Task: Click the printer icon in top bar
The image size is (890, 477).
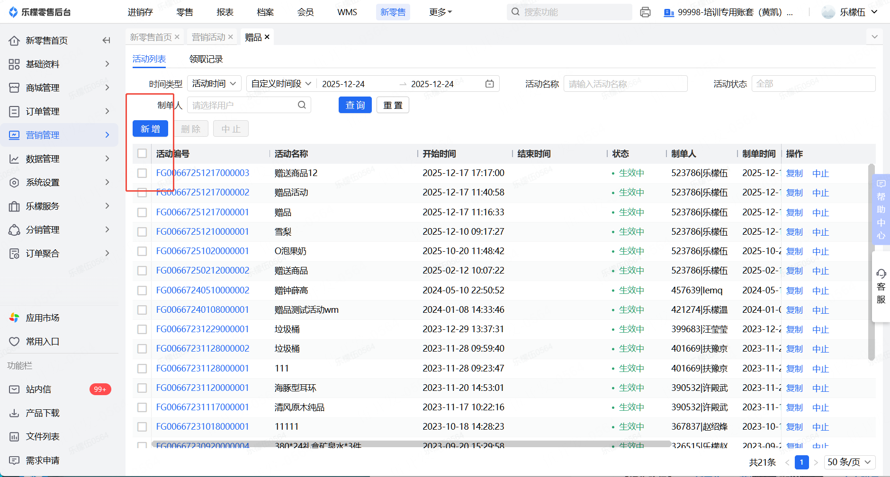Action: pyautogui.click(x=645, y=12)
